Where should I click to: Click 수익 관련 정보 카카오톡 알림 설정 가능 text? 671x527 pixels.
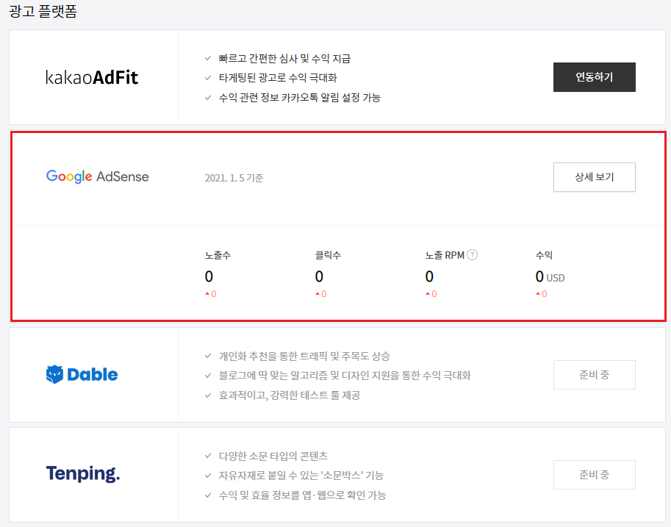tap(300, 97)
